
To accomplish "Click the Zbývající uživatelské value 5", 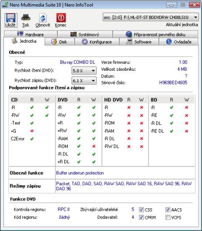I will click(x=133, y=209).
